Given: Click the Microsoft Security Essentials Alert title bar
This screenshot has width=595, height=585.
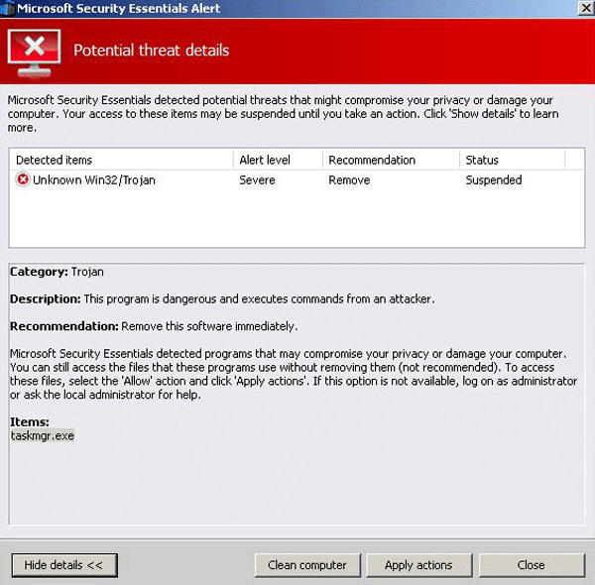Looking at the screenshot, I should (x=297, y=8).
